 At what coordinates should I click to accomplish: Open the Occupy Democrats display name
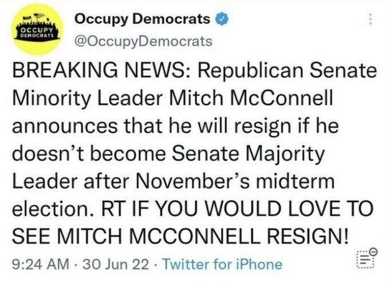click(142, 20)
